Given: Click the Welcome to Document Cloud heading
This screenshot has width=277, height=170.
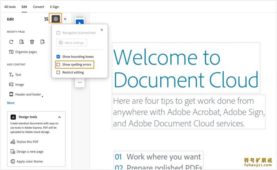Looking at the screenshot, I should pos(186,68).
